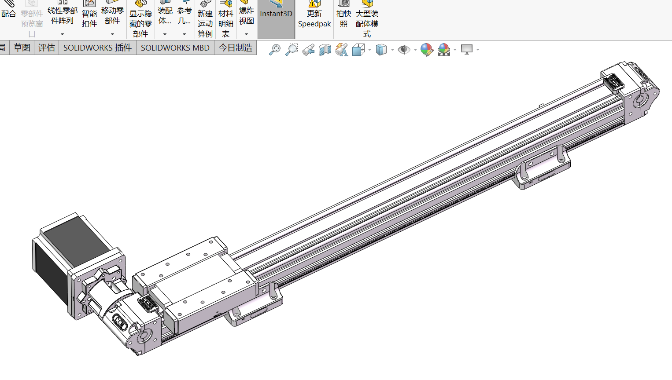
Task: Expand the 线性零部件阵列 dropdown arrow
Action: 62,34
